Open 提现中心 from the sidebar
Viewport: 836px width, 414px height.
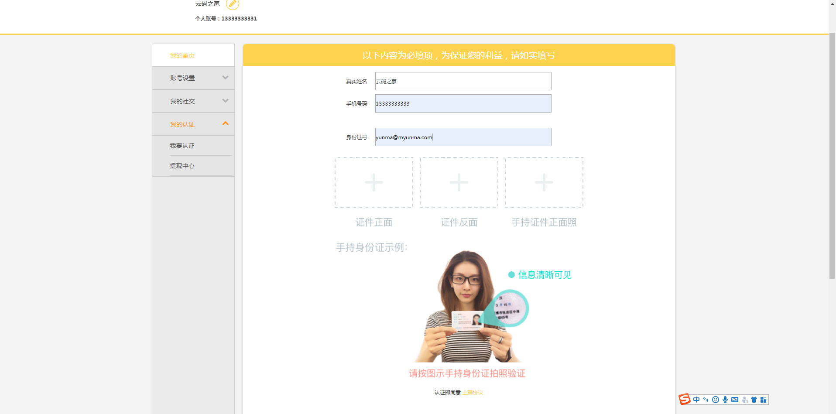coord(182,166)
